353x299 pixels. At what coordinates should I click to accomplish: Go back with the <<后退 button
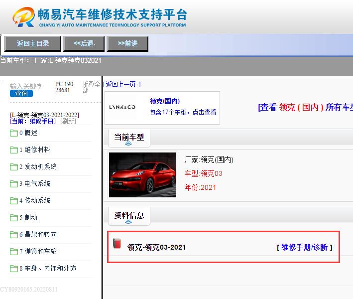click(84, 44)
